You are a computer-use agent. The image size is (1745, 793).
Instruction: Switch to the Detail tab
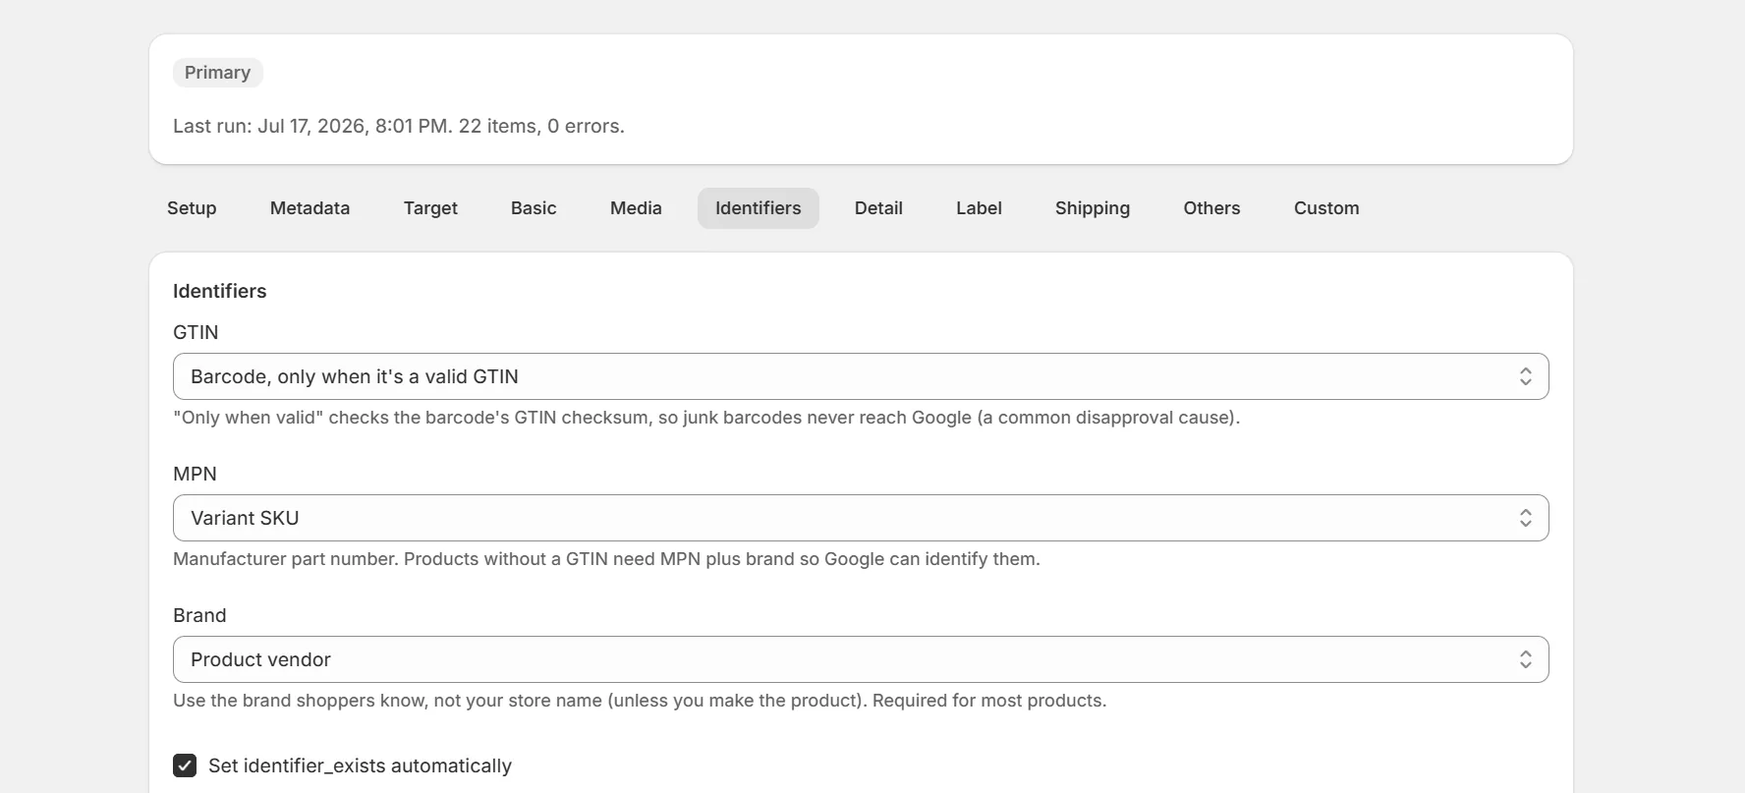click(878, 208)
